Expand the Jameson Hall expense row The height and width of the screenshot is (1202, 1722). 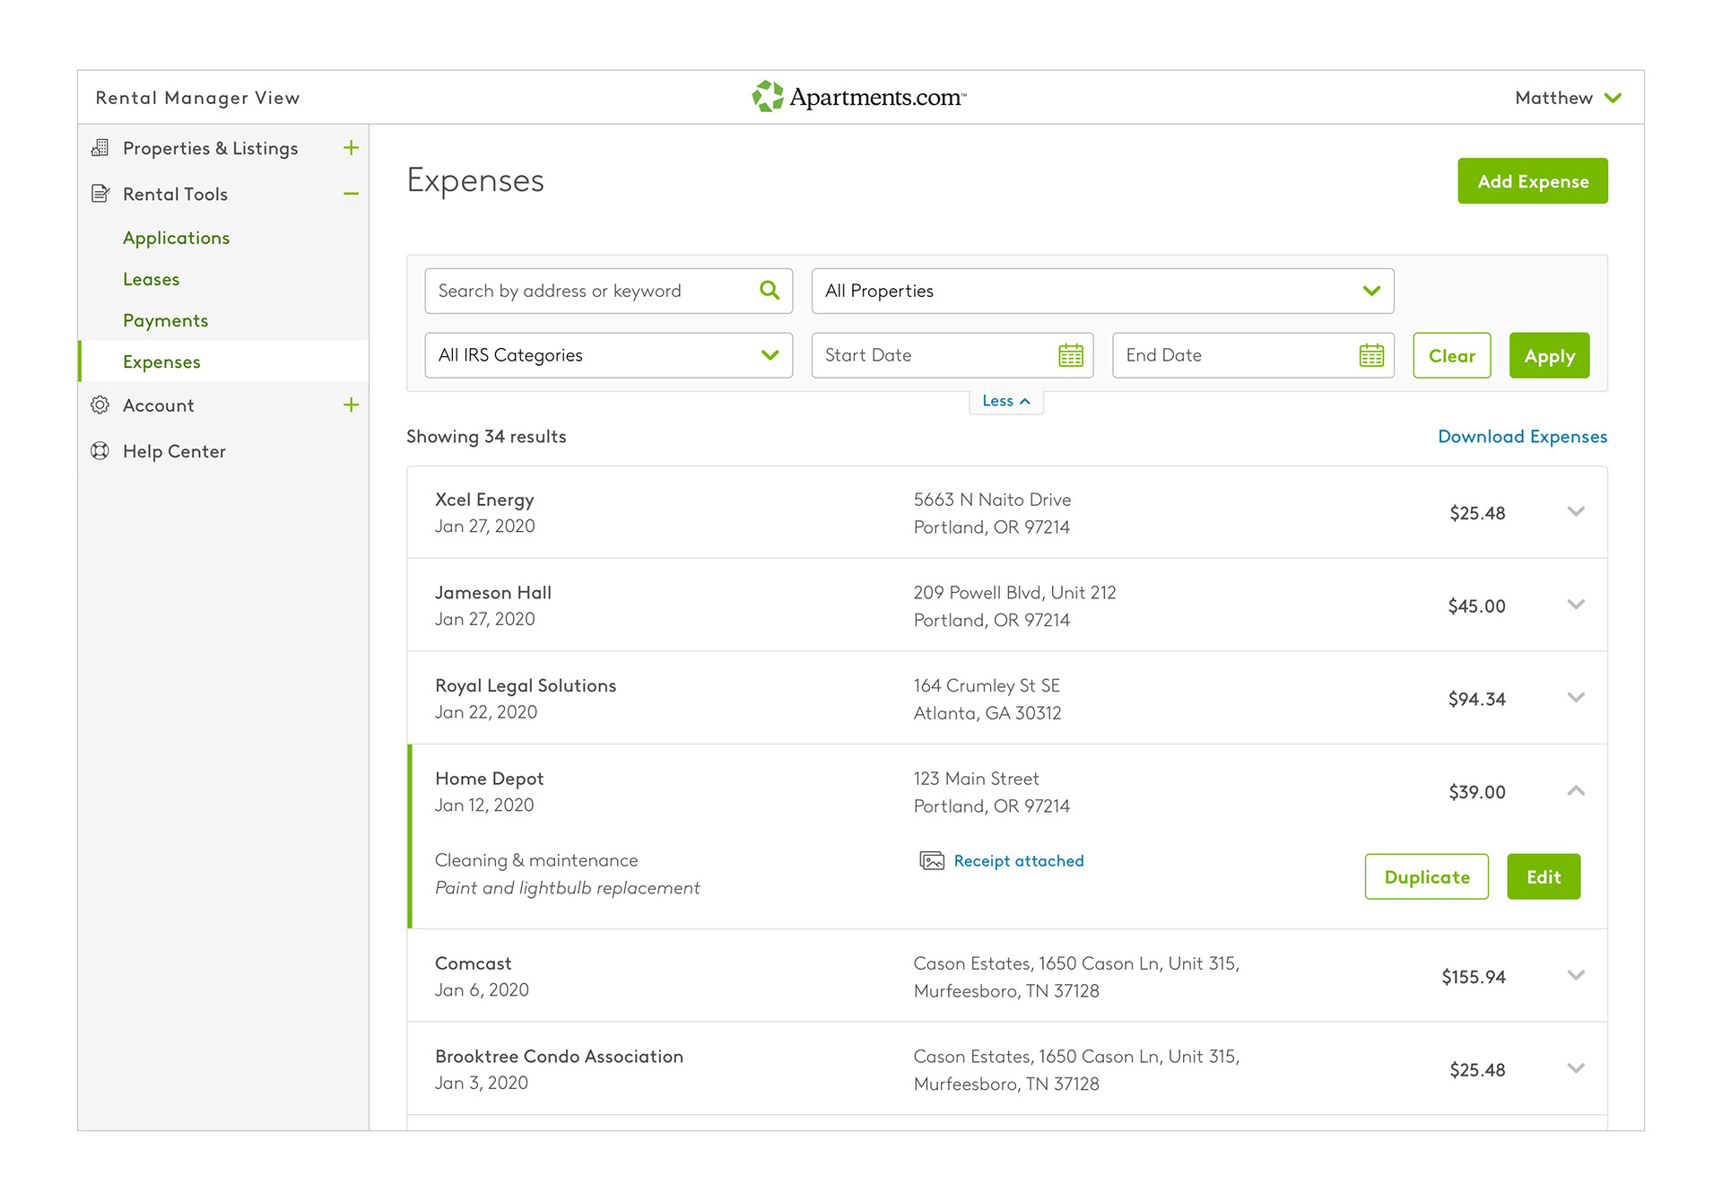point(1576,605)
